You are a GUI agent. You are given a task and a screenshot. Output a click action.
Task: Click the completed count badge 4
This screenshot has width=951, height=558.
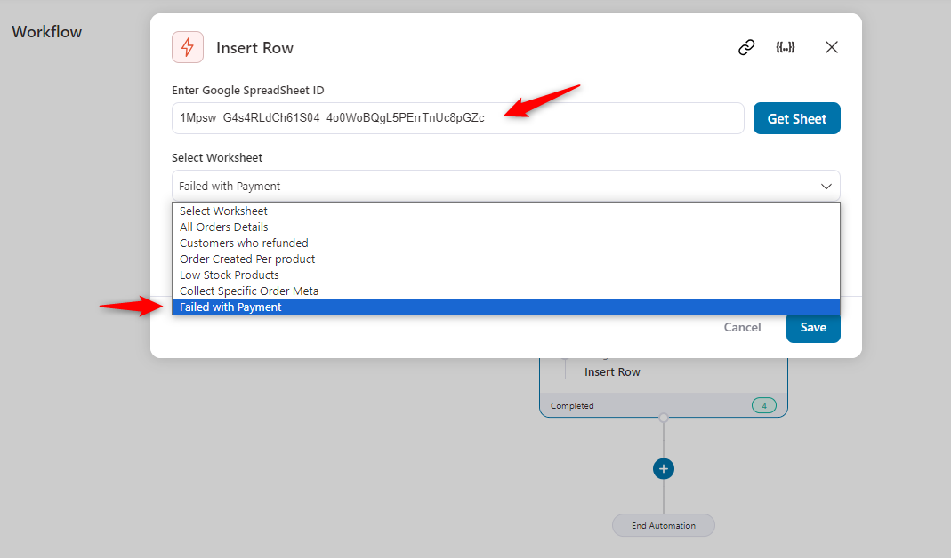[x=764, y=405]
